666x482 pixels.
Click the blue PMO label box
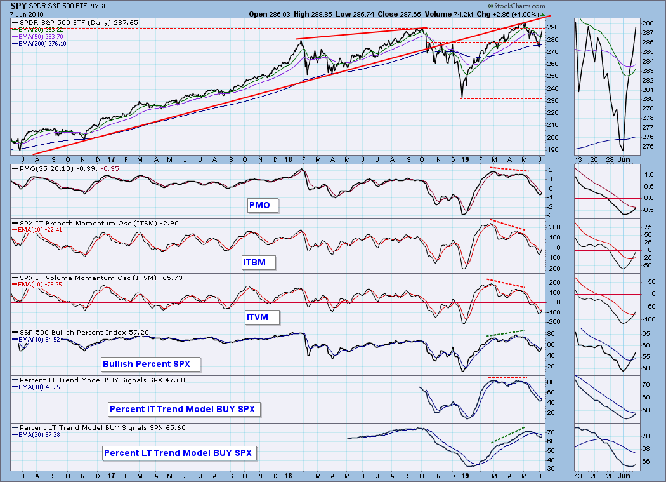tap(263, 206)
